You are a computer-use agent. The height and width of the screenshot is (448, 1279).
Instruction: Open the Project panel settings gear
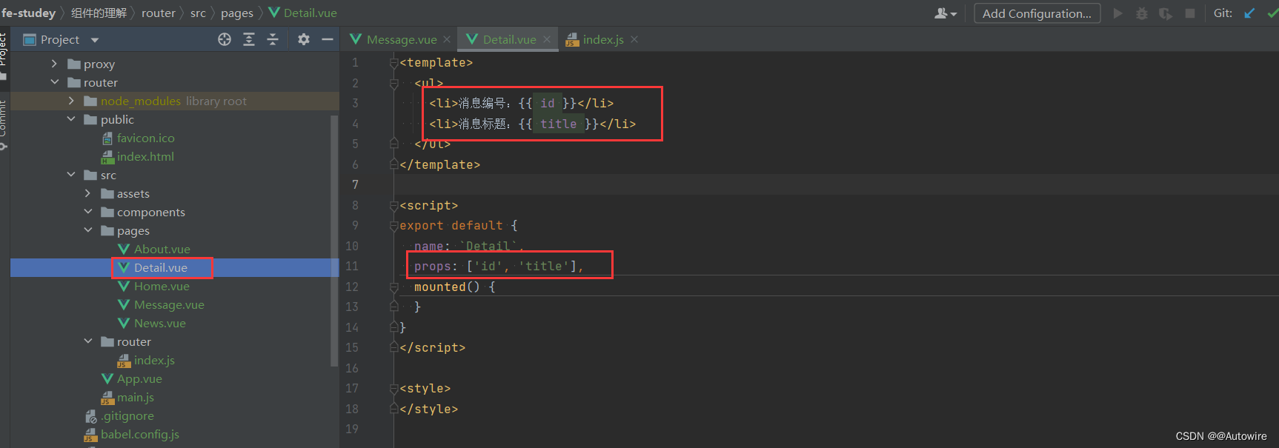coord(304,39)
